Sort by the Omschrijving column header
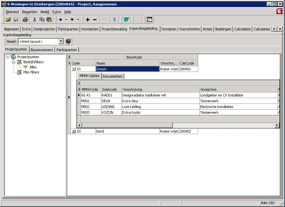This screenshot has width=285, height=207. pos(160,89)
